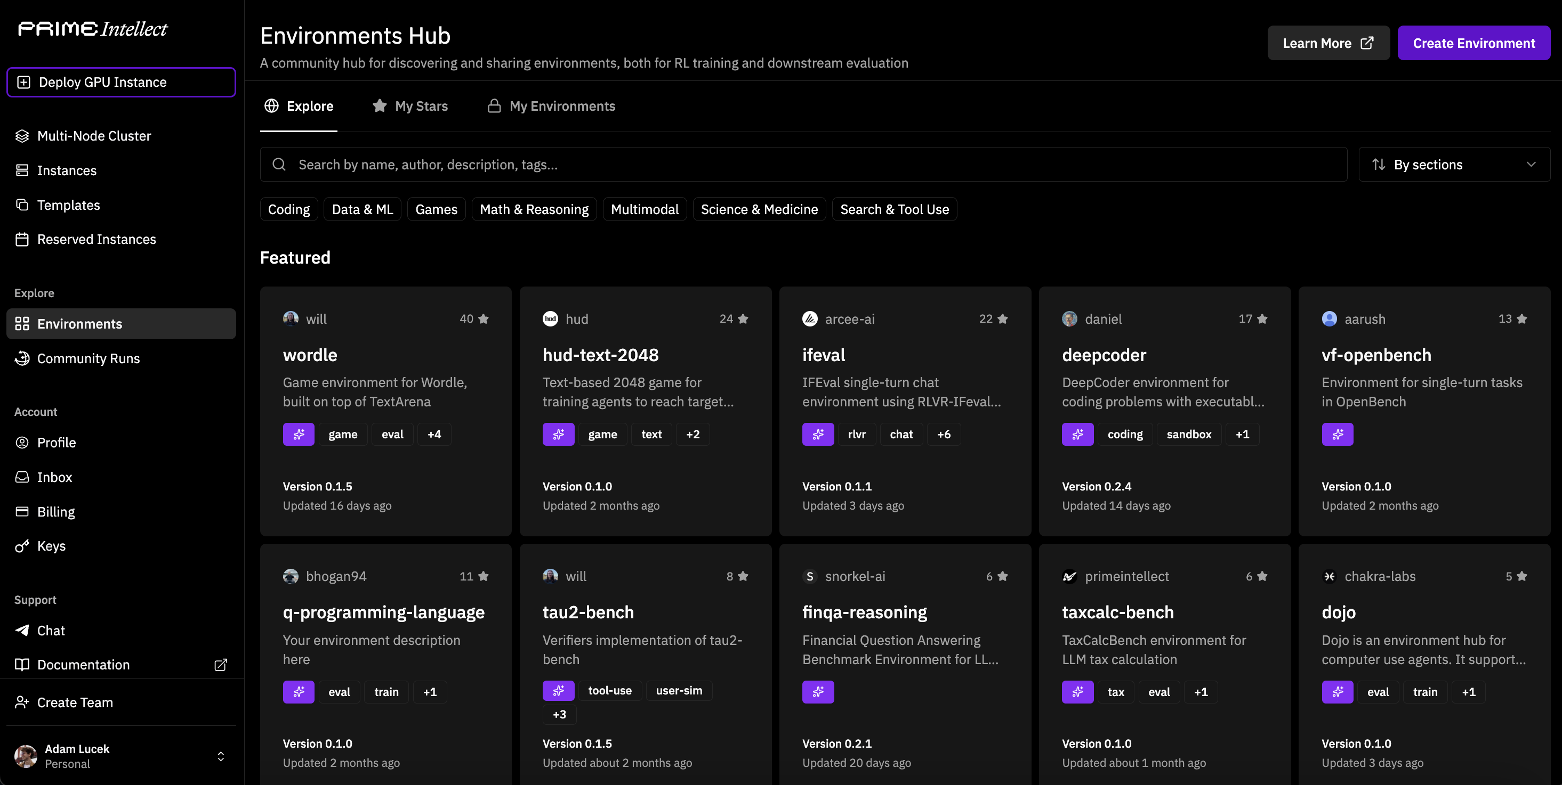
Task: Open Chat from the Support section
Action: [x=50, y=630]
